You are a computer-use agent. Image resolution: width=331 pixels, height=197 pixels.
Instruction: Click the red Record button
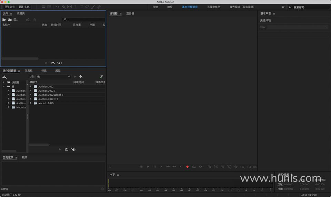point(187,167)
